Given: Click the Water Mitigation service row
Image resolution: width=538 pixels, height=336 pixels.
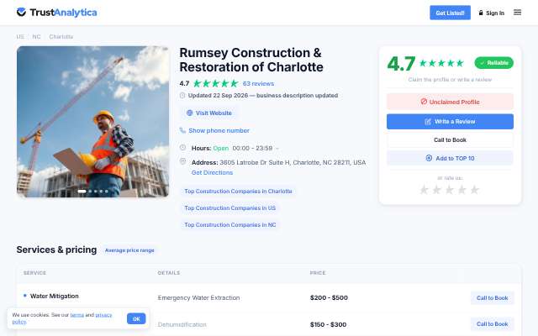Looking at the screenshot, I should [x=54, y=296].
